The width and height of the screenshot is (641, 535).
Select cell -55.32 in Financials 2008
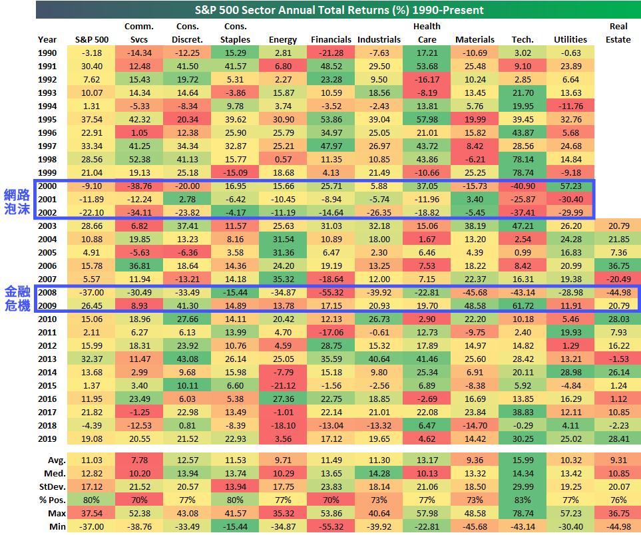[331, 293]
